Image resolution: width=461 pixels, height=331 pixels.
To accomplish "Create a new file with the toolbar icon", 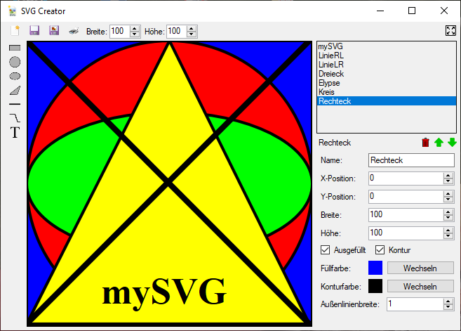I will tap(15, 31).
